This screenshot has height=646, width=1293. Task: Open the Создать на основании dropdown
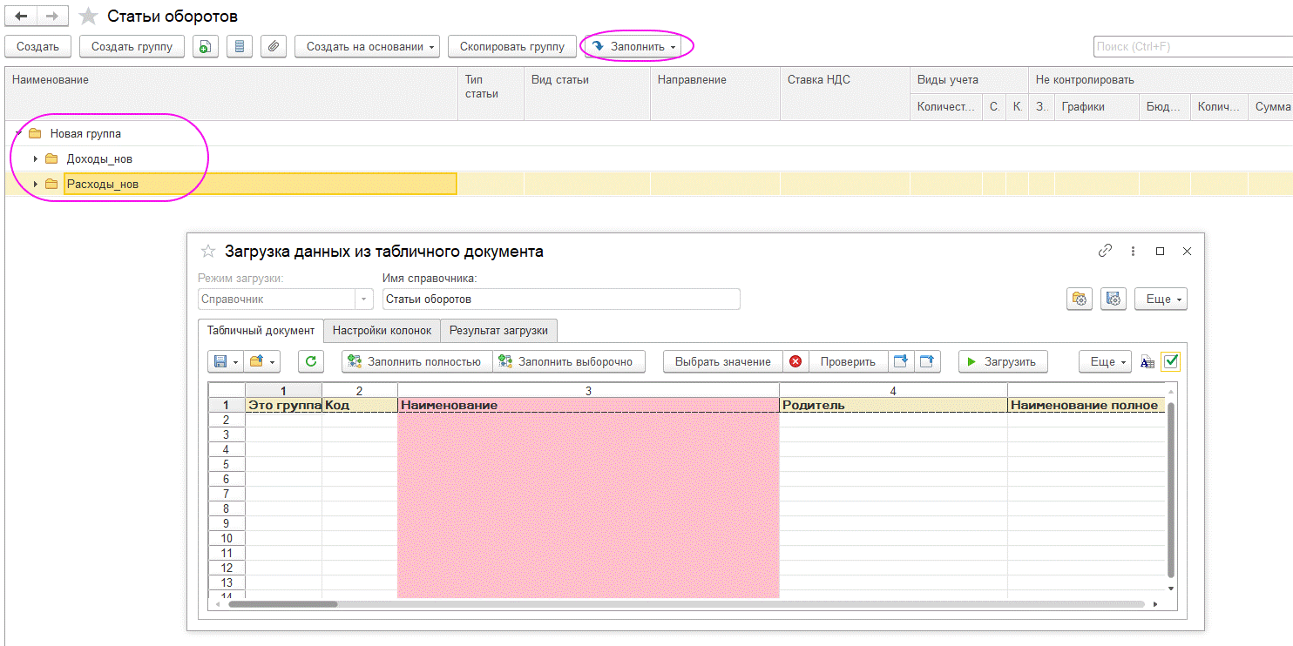(x=367, y=47)
